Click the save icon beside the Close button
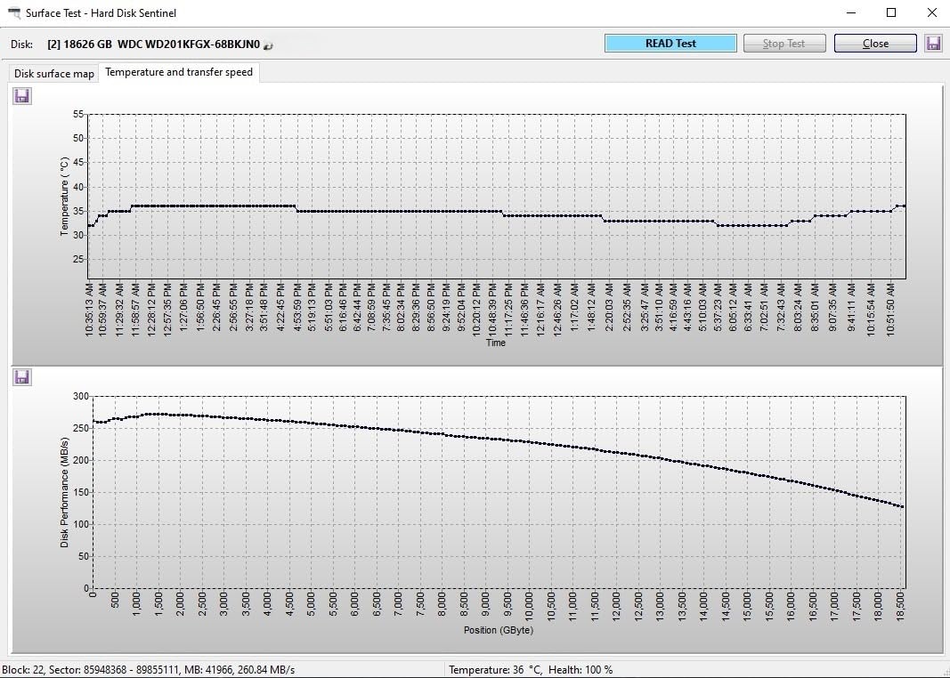This screenshot has width=950, height=678. (x=933, y=44)
